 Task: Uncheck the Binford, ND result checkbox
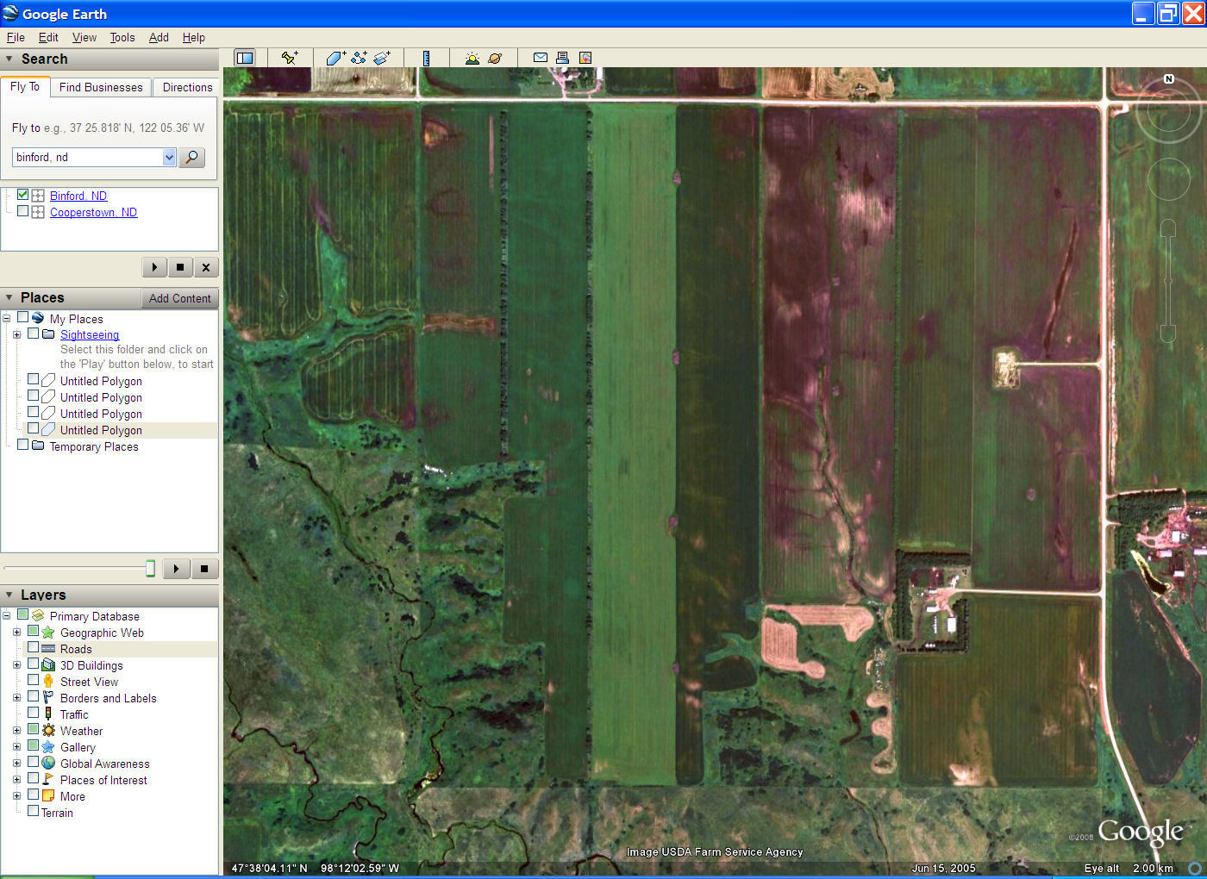[x=23, y=195]
